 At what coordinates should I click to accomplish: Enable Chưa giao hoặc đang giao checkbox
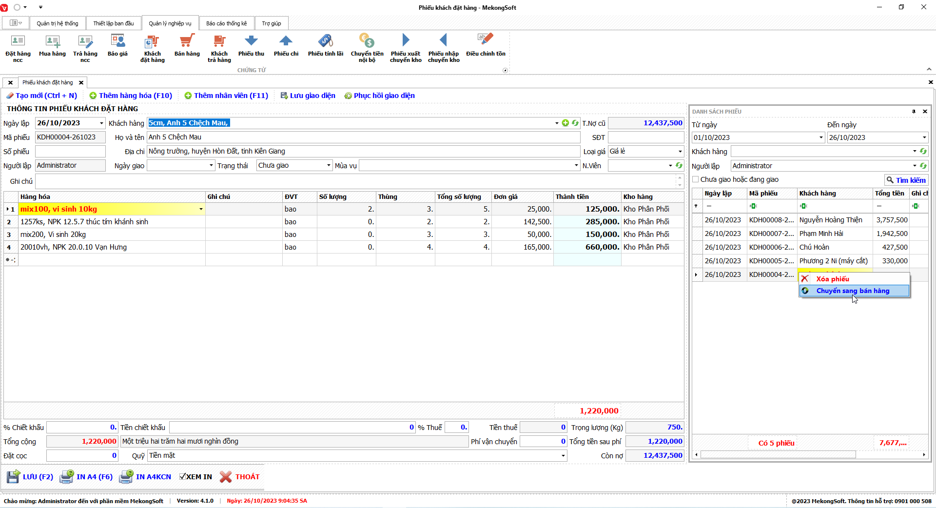(x=696, y=179)
